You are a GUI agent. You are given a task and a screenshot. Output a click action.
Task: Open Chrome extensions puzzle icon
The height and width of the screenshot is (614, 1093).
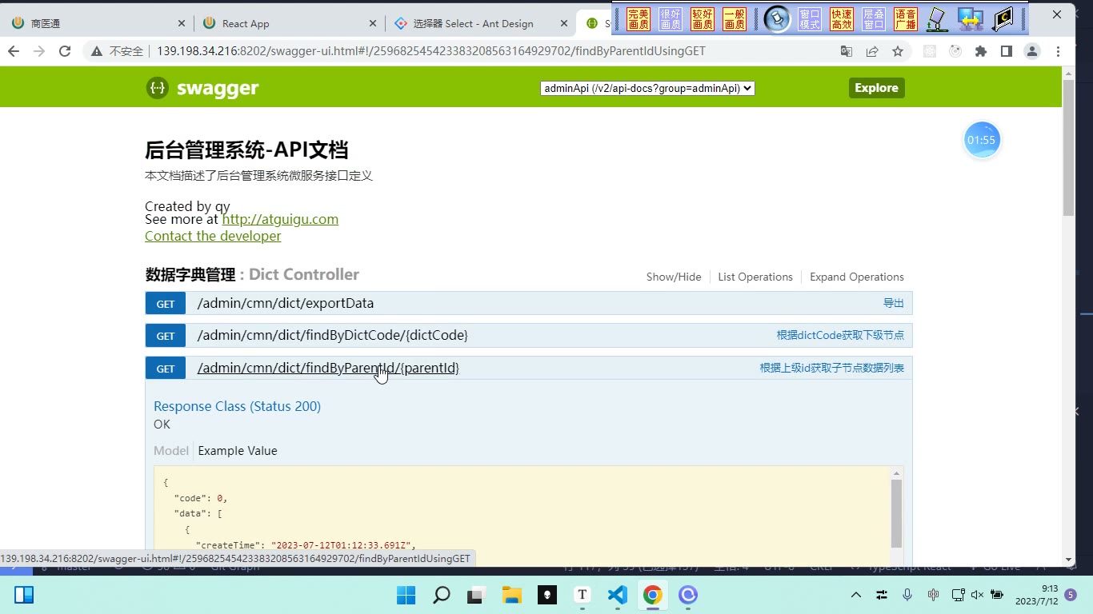click(981, 51)
